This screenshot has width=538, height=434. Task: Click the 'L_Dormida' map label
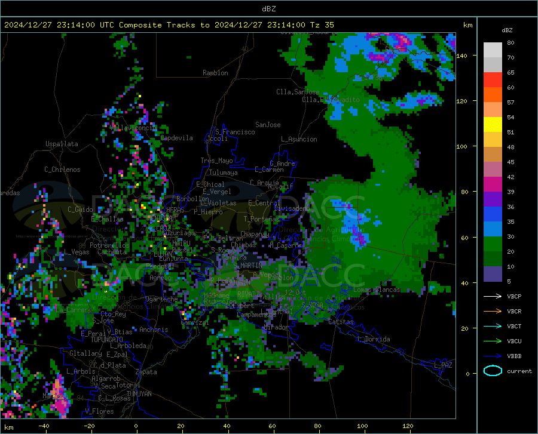tap(373, 339)
